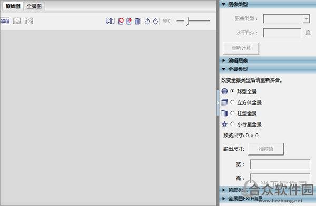
Task: Select 柱型全景 radio button
Action: point(232,113)
